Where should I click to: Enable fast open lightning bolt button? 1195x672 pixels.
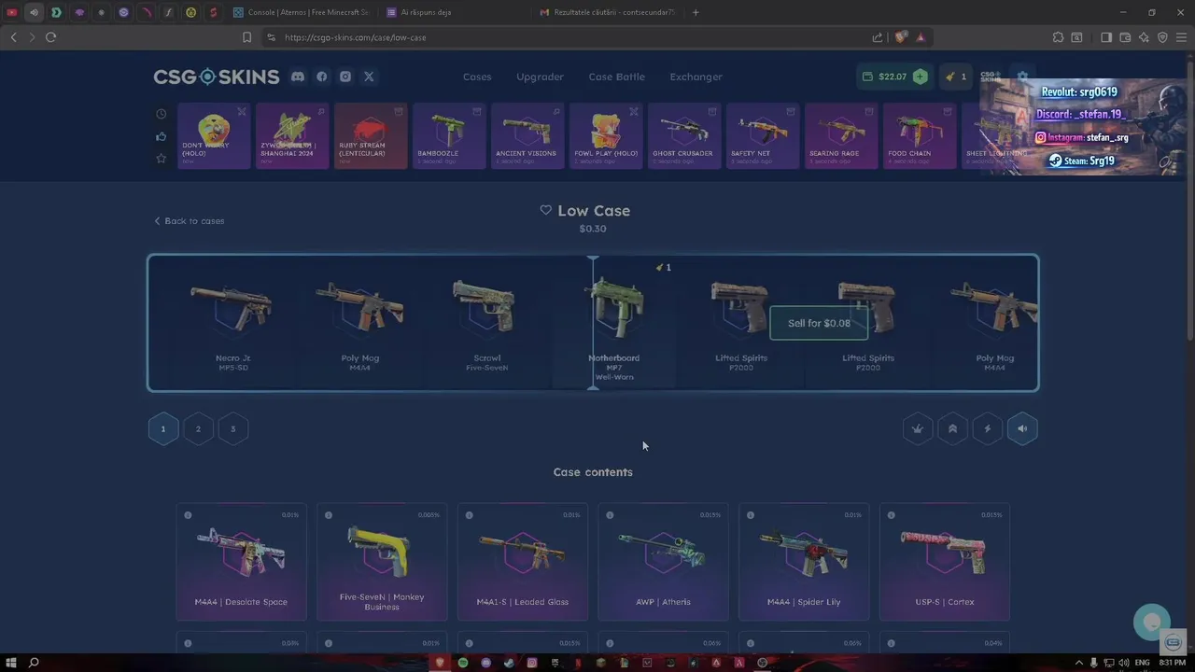point(988,428)
